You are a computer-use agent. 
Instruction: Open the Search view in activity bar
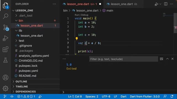click(x=6, y=16)
